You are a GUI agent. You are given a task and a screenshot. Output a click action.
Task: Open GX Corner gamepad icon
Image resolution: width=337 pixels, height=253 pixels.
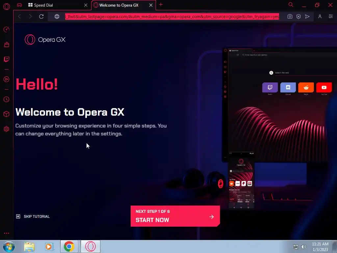[x=19, y=5]
